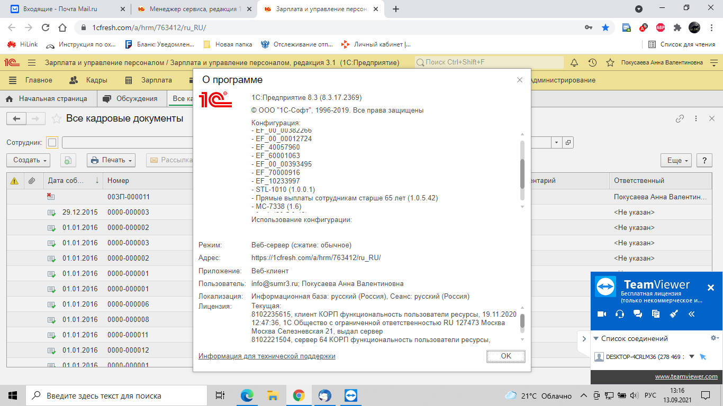Viewport: 723px width, 406px height.
Task: Click the 1C search field Поиск Ctrl+Shift+F
Action: click(x=489, y=62)
